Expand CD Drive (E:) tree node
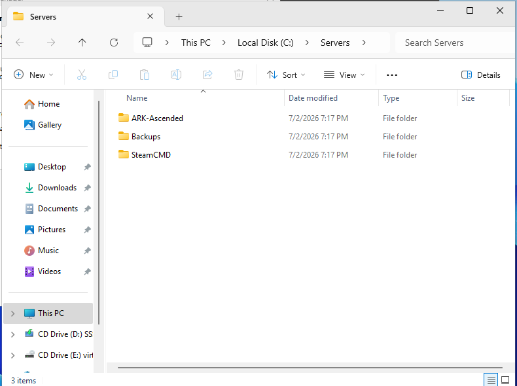This screenshot has width=517, height=386. tap(13, 355)
